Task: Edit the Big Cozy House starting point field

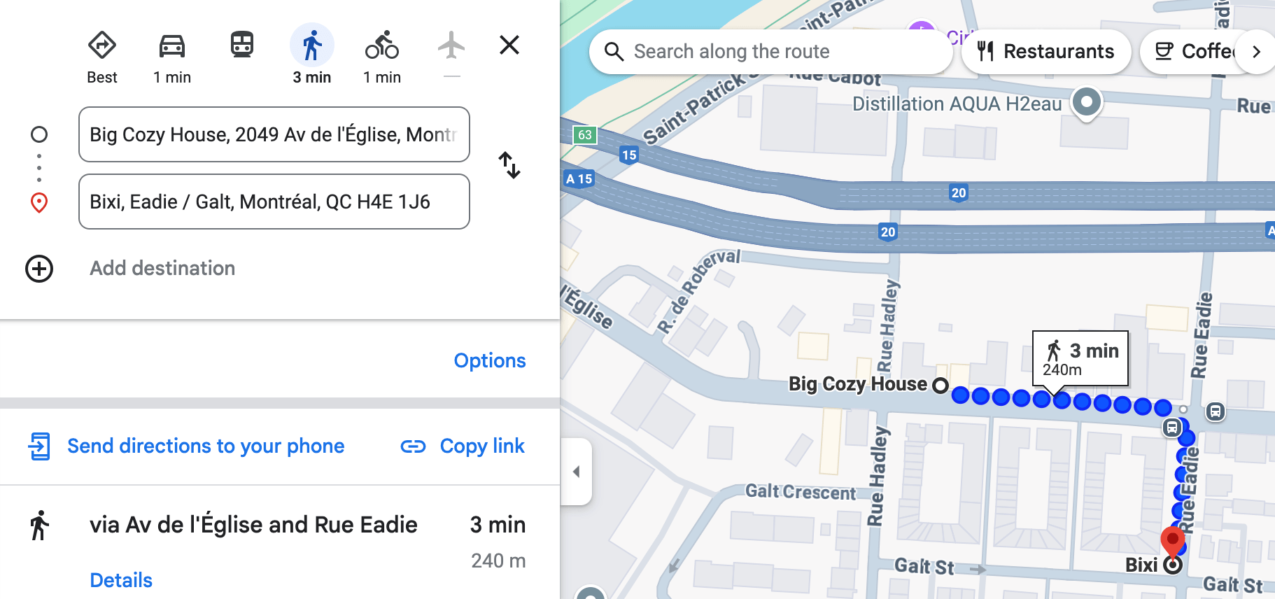Action: 274,134
